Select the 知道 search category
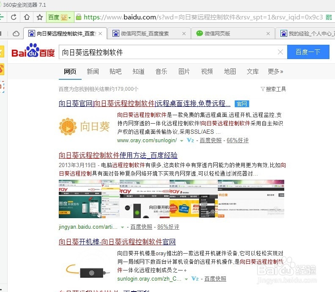335x292 pixels. point(138,71)
